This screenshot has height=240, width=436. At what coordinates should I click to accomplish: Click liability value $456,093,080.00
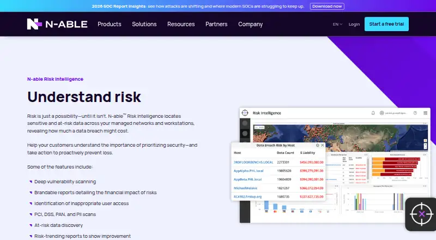click(311, 162)
